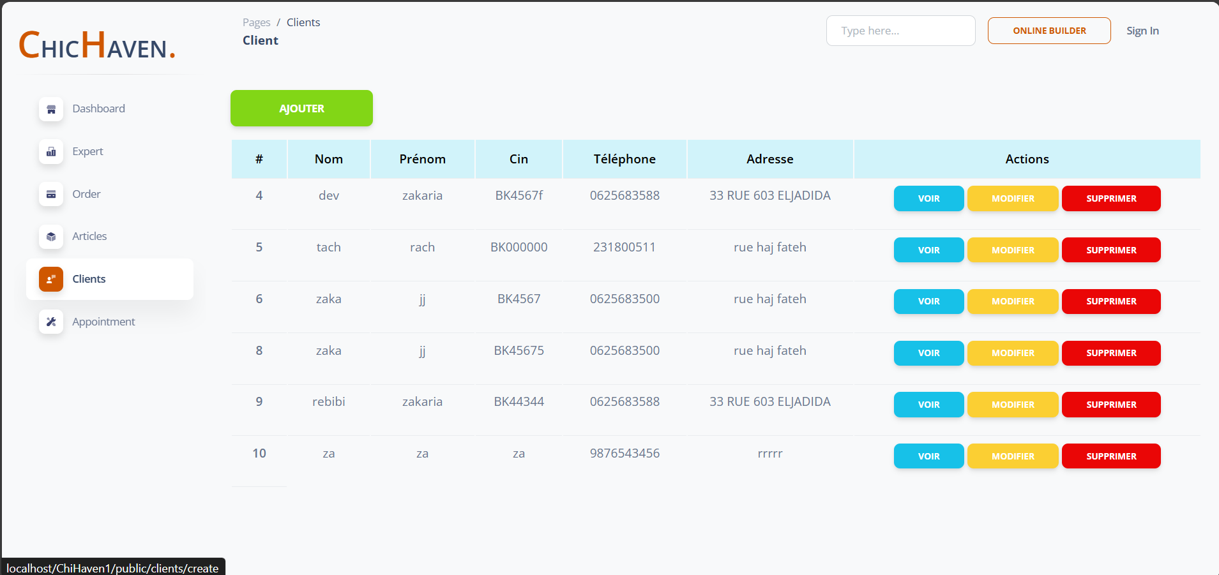Click VOIR for client rebibi zakaria

click(x=928, y=405)
